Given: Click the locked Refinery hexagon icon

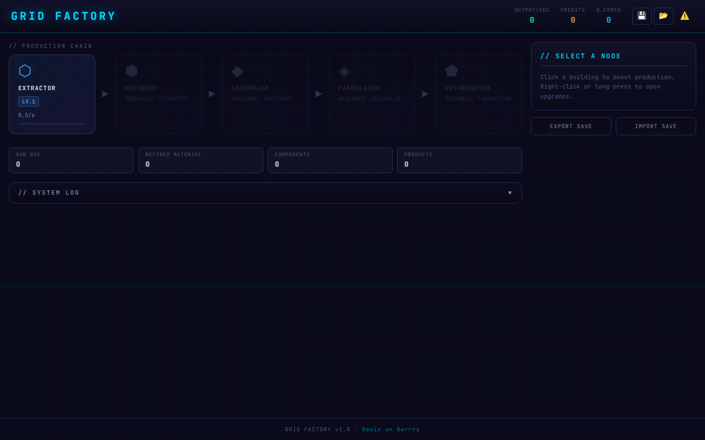Looking at the screenshot, I should 131,71.
